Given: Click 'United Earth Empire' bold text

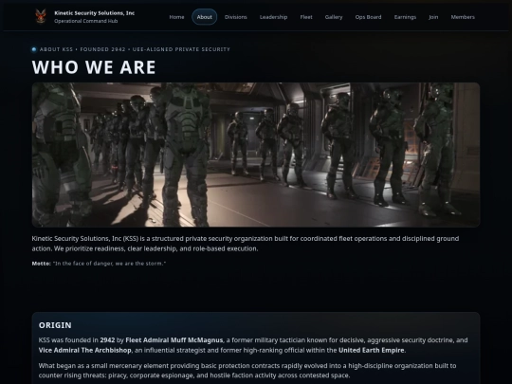Looking at the screenshot, I should pos(372,351).
